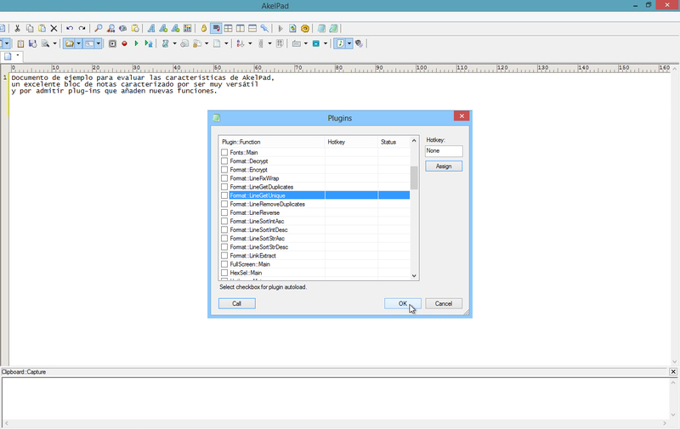Expand dropdown next to sort lines icon
680x429 pixels.
point(250,44)
